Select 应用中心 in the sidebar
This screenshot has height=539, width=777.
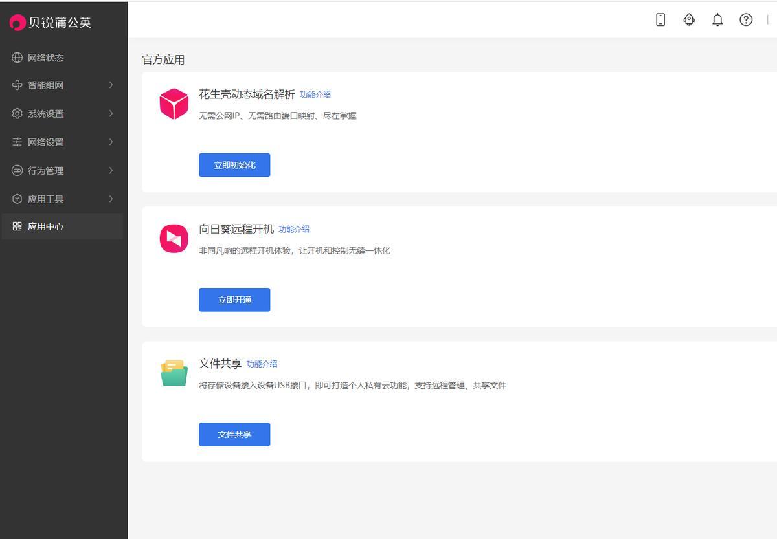pyautogui.click(x=62, y=226)
